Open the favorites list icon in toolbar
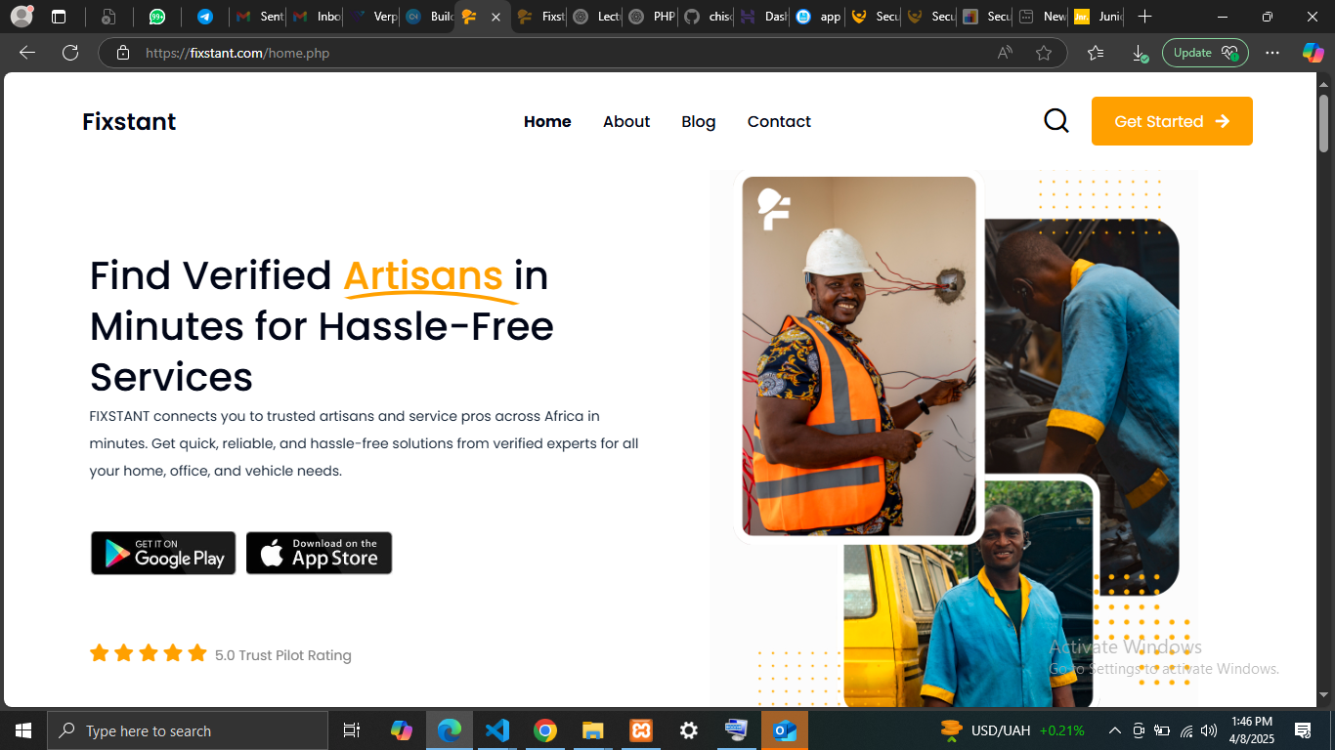Viewport: 1335px width, 750px height. coord(1096,53)
